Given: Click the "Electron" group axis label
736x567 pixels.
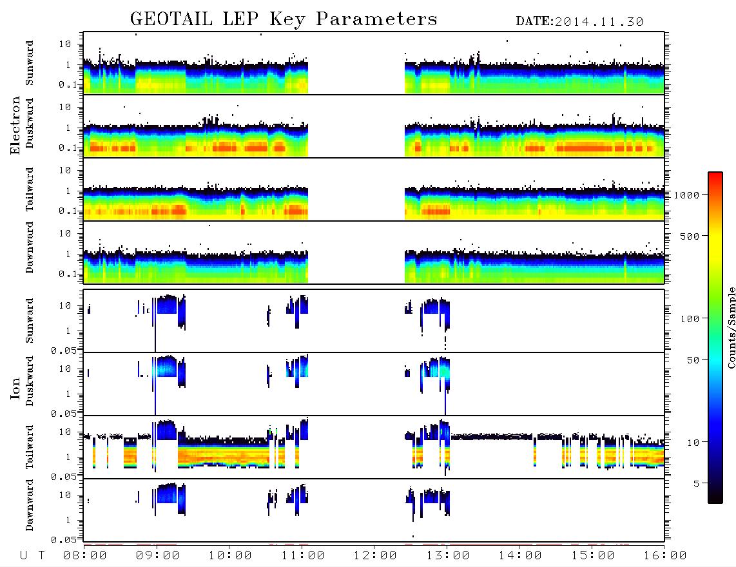Looking at the screenshot, I should [15, 126].
